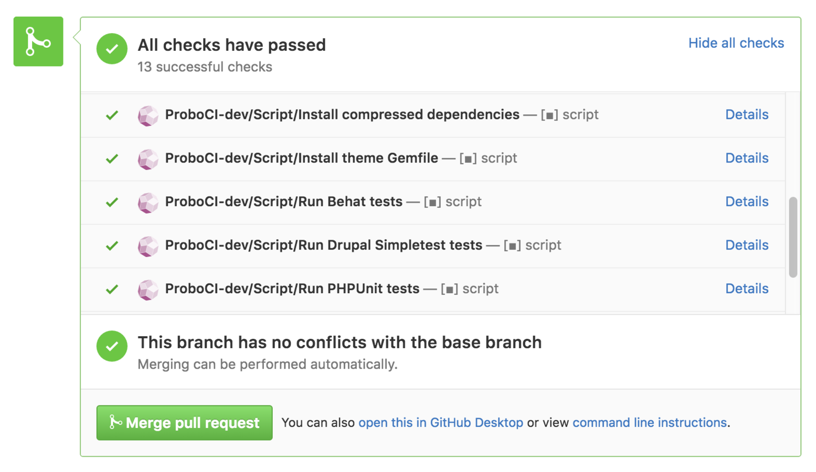
Task: Open Details for Run PHPUnit tests check
Action: pyautogui.click(x=747, y=289)
